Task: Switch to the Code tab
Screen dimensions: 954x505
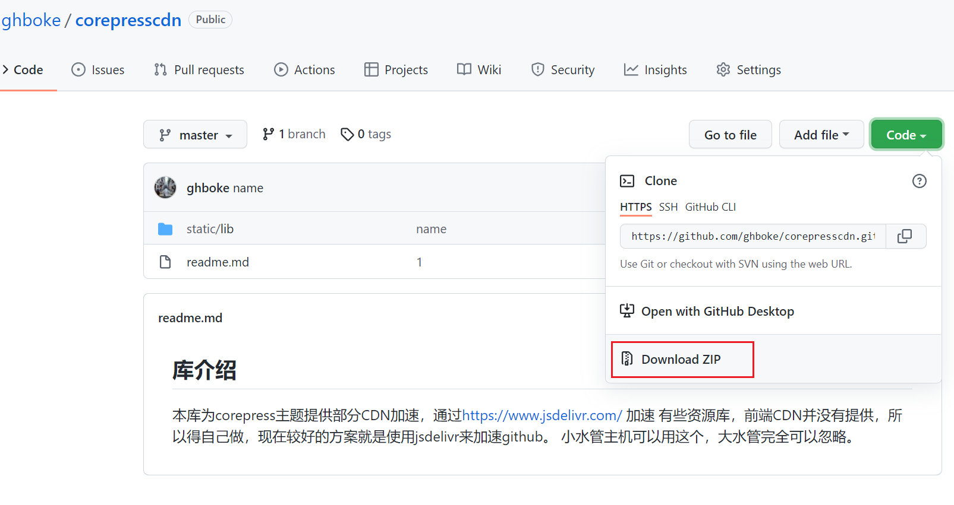Action: click(x=23, y=70)
